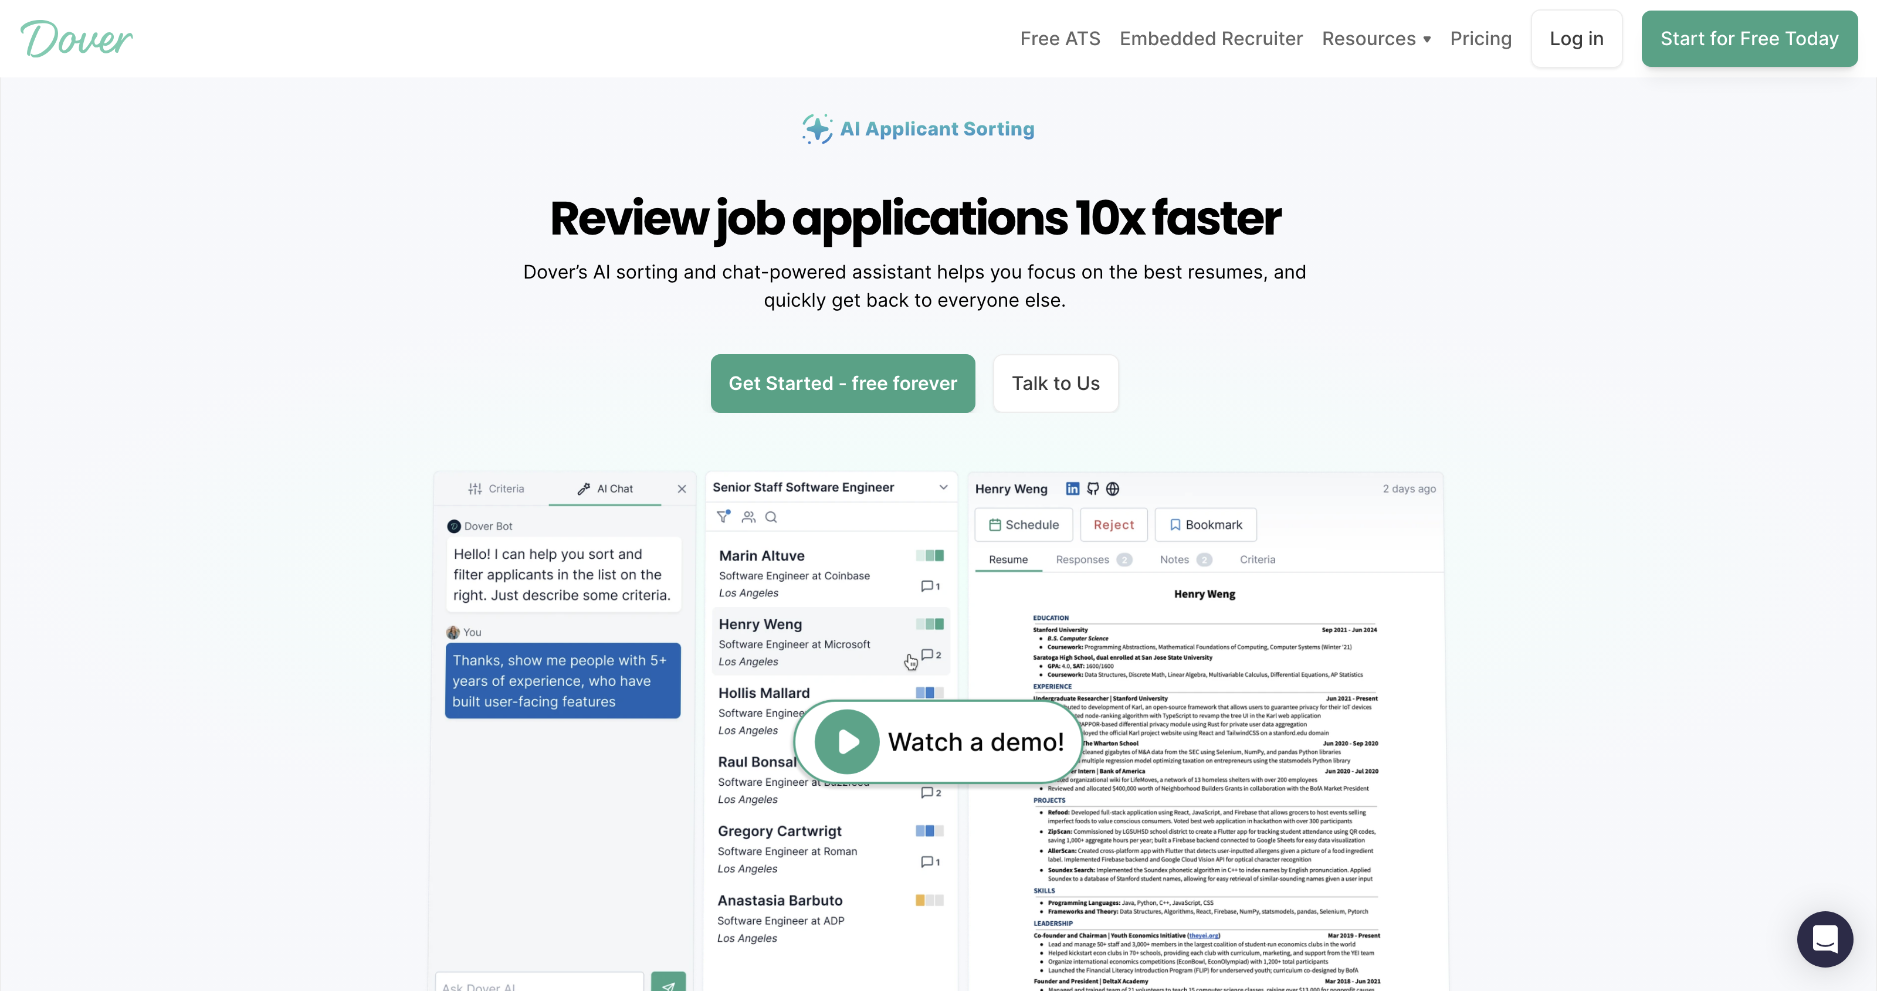
Task: Open Henry Weng's website globe icon
Action: coord(1113,489)
